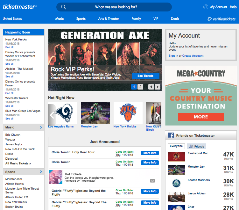Go to next slide in banner carousel
The image size is (239, 210).
pyautogui.click(x=158, y=87)
